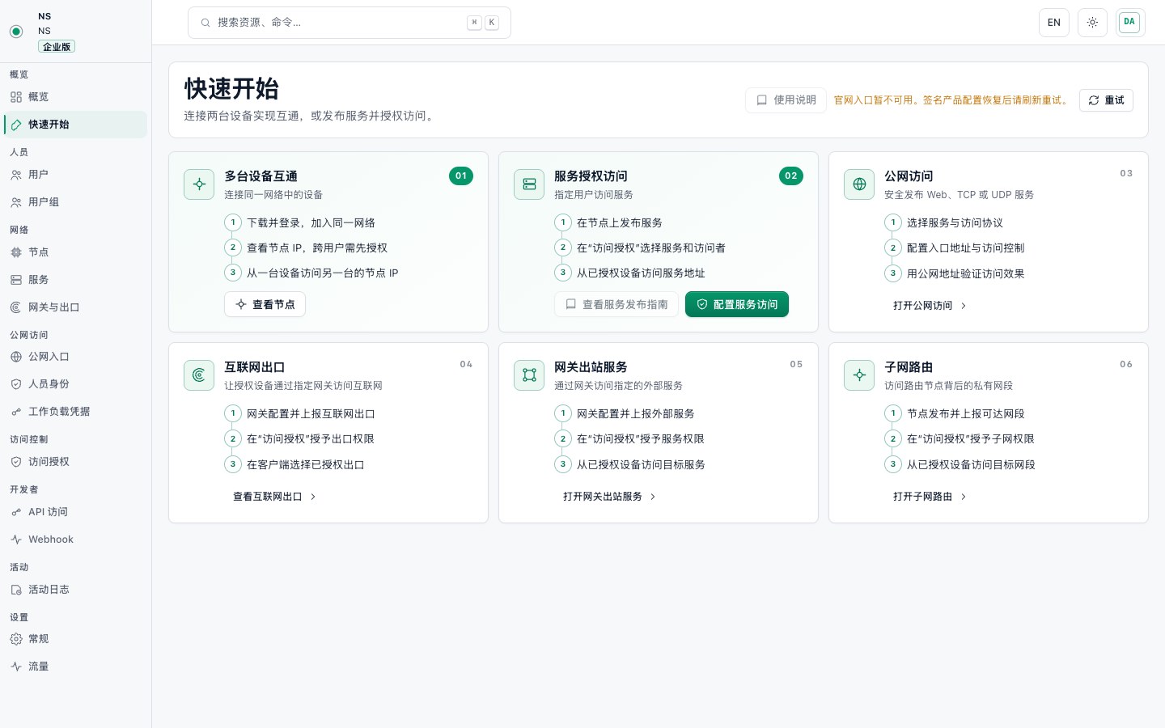Click the 重试 button

tap(1106, 100)
